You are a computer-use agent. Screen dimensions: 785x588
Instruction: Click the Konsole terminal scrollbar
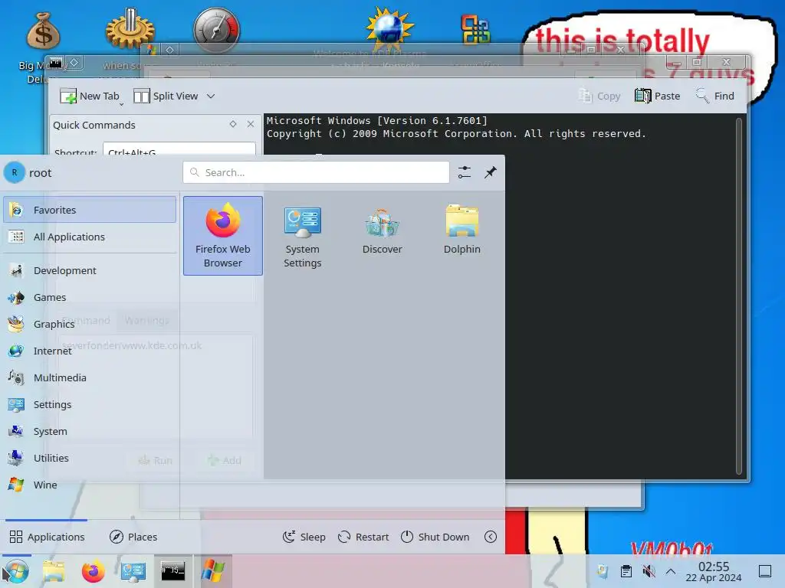pos(738,296)
